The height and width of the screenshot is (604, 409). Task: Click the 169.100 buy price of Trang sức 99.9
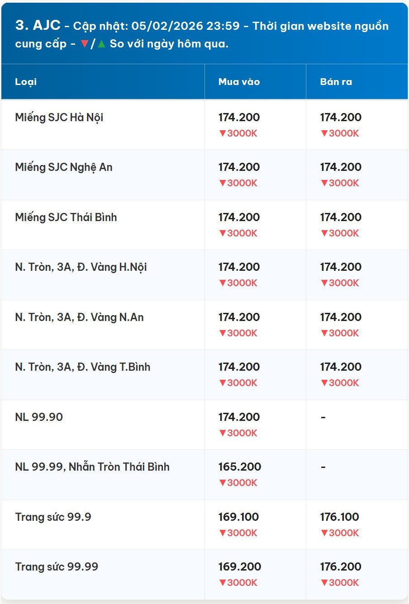click(x=238, y=517)
